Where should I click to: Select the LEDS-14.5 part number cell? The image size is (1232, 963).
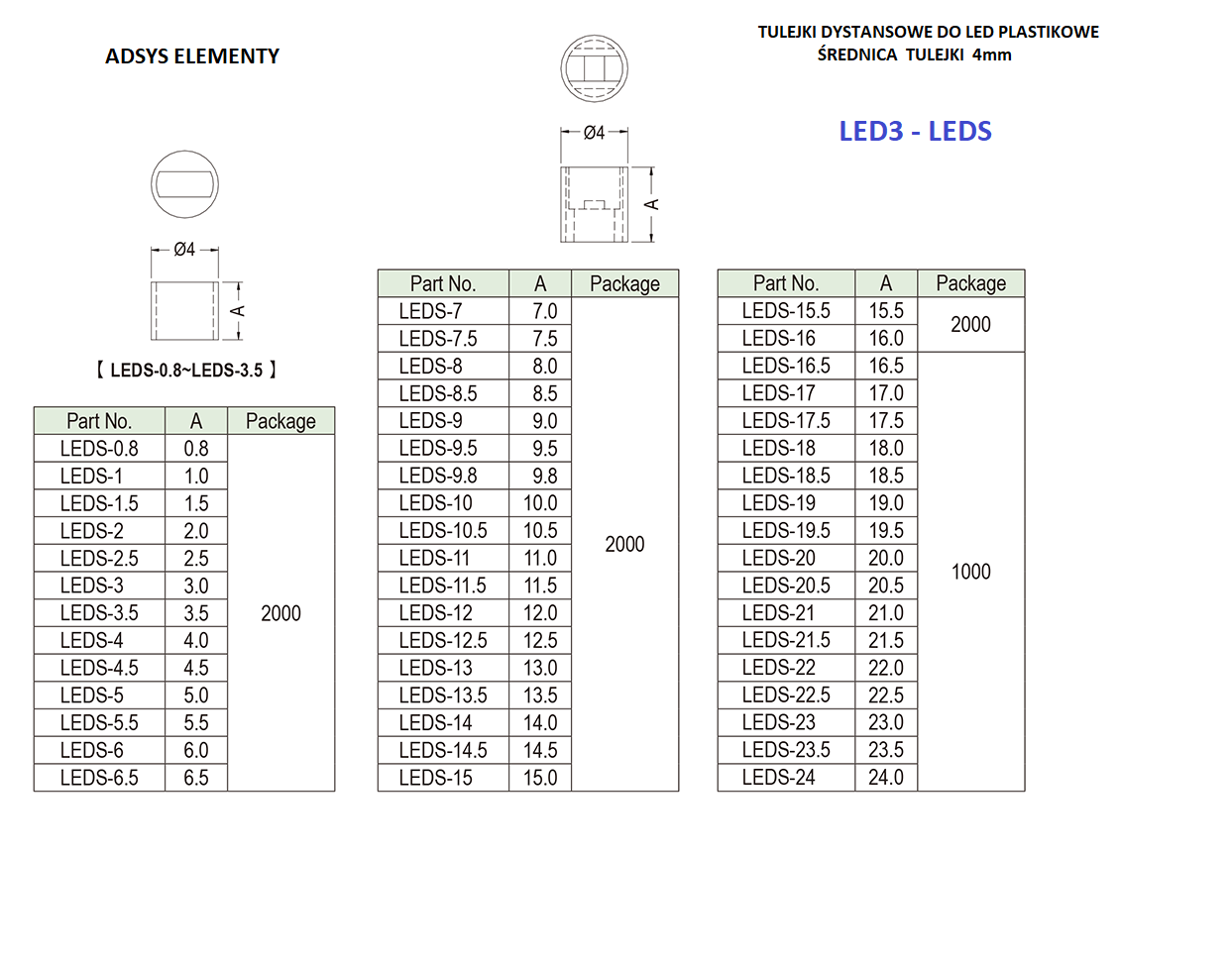[443, 751]
